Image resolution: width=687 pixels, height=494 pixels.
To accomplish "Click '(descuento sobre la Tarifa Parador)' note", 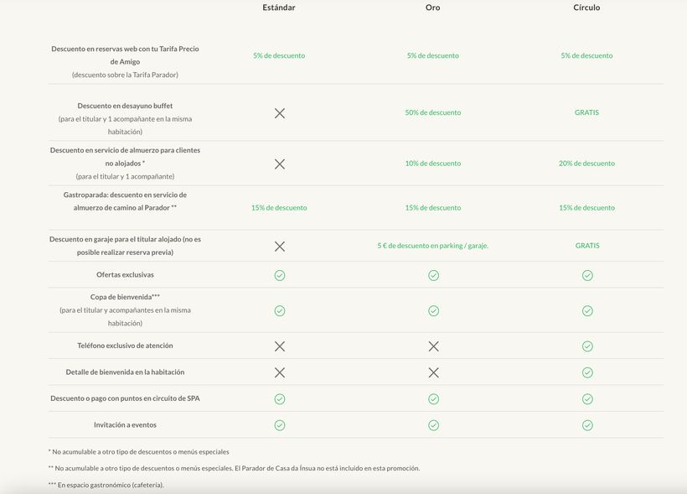I will tap(125, 75).
